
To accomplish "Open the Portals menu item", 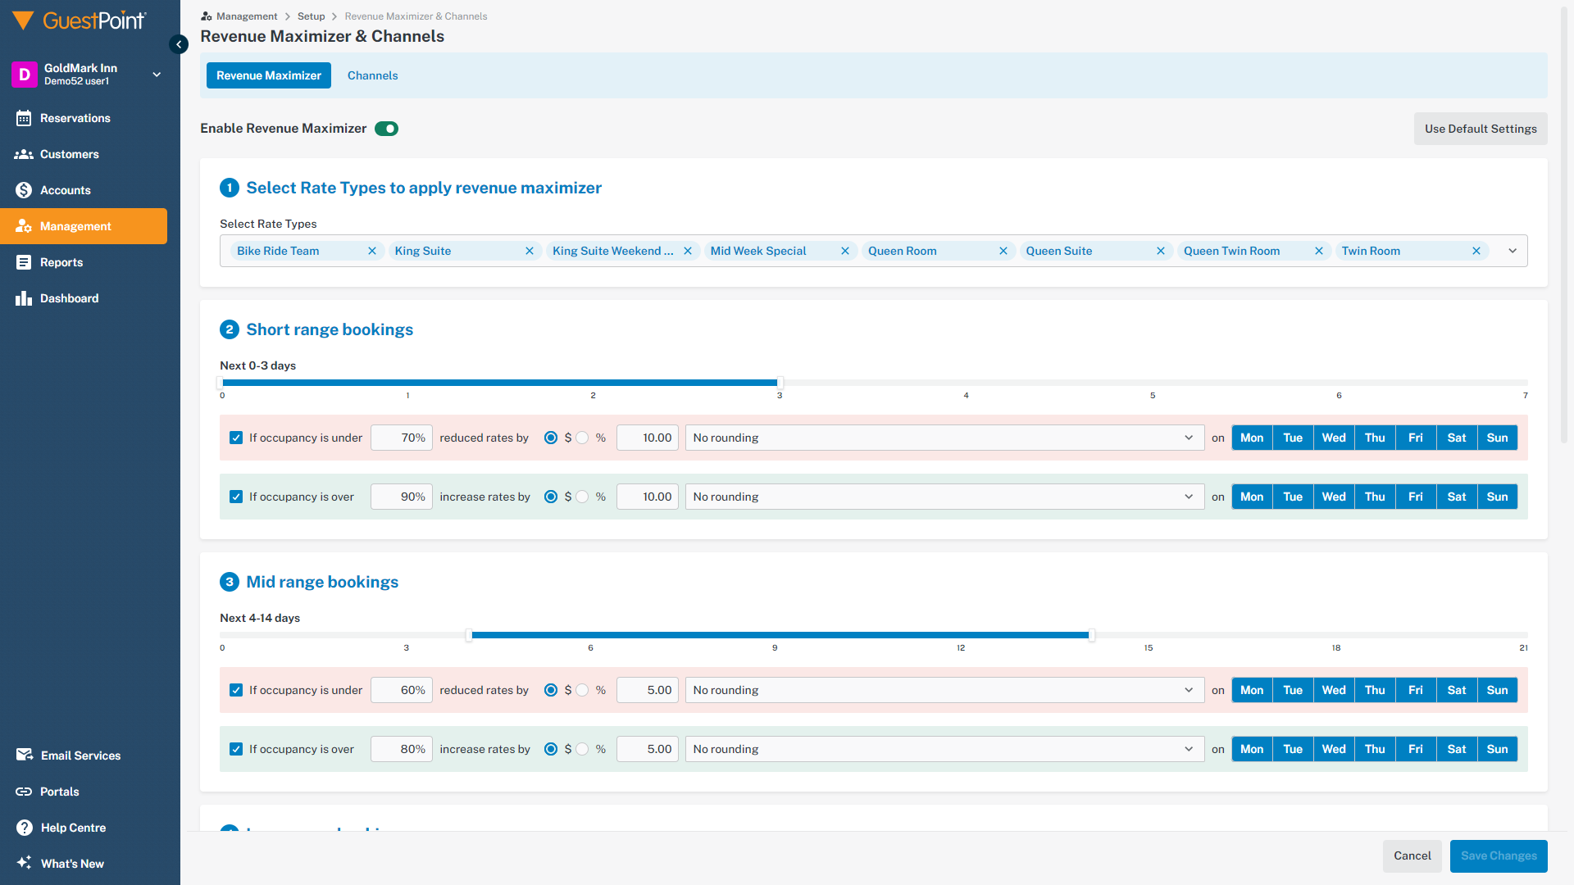I will [x=59, y=792].
